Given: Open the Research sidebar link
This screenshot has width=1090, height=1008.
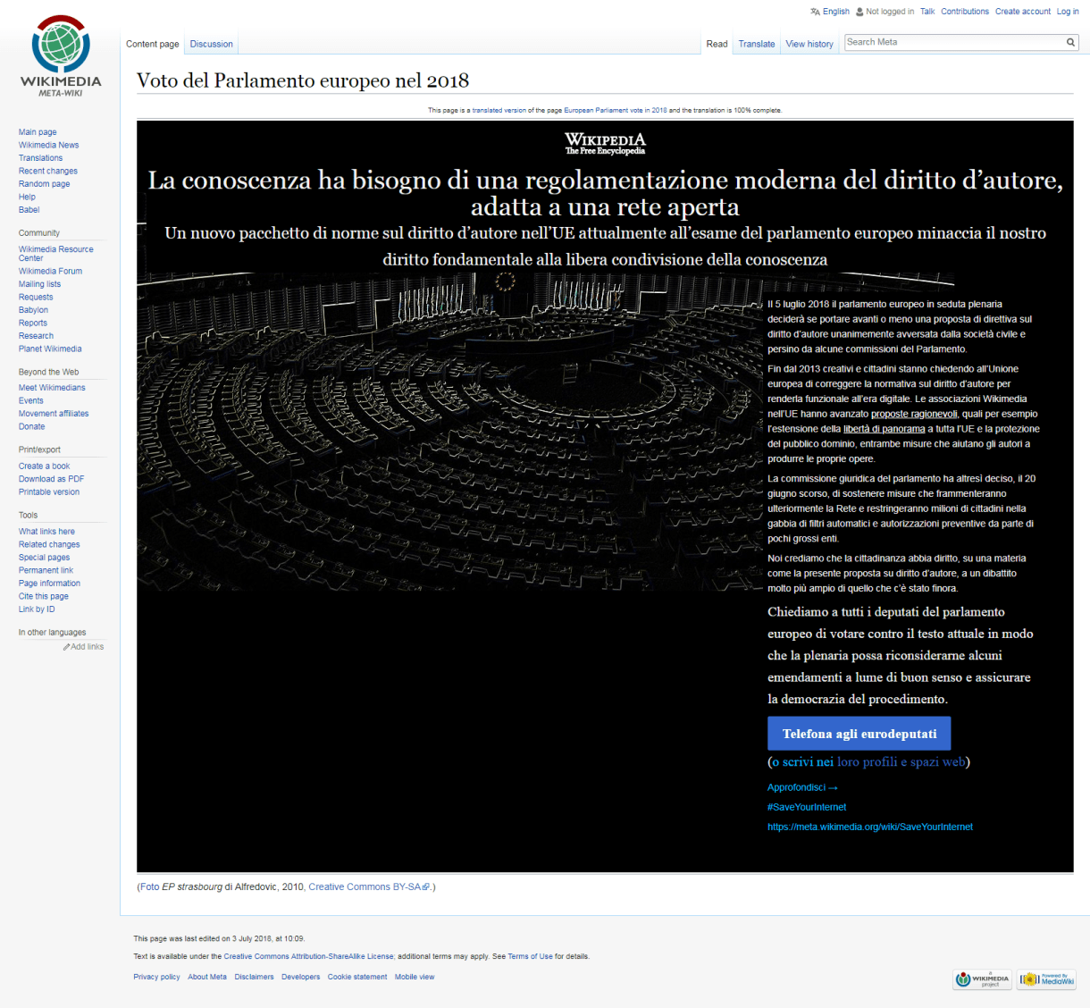Looking at the screenshot, I should [x=36, y=336].
